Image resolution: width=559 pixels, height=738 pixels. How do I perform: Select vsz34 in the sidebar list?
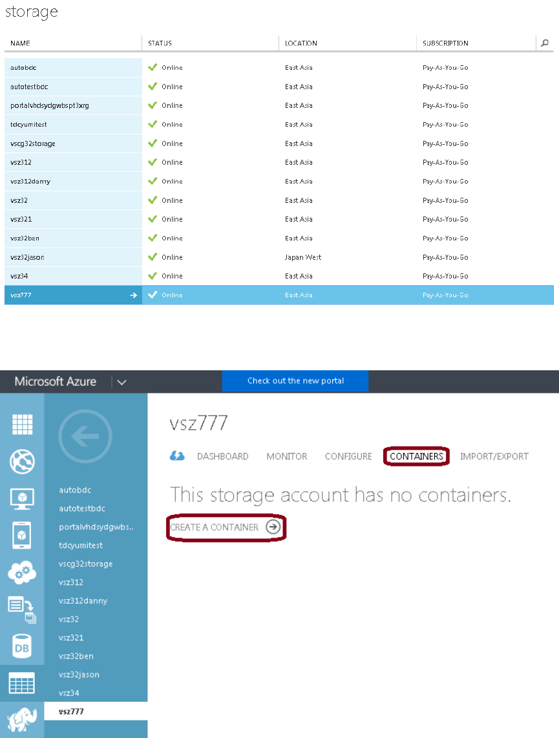69,693
